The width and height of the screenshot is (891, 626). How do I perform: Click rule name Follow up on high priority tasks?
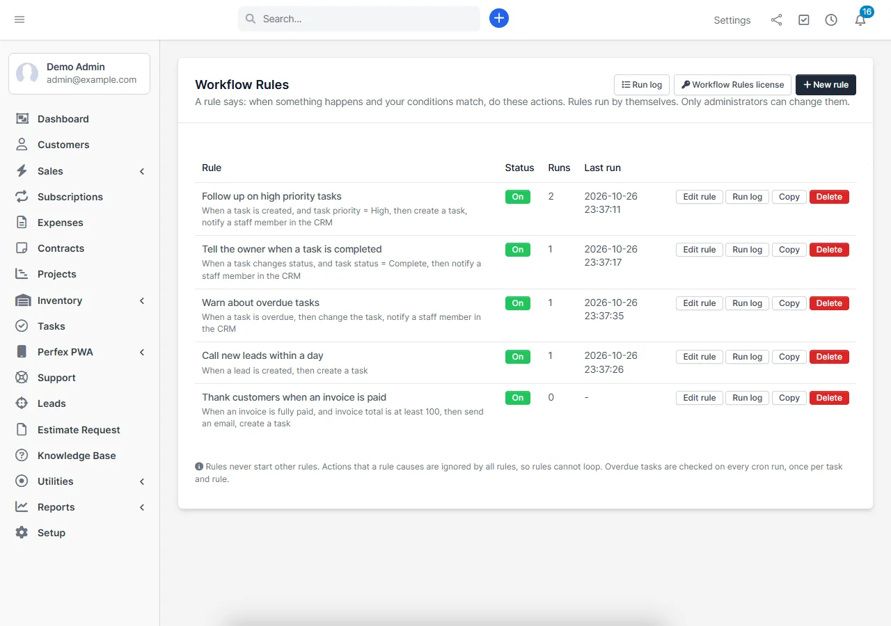pyautogui.click(x=271, y=196)
